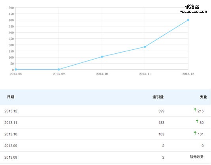Select the 2013.09 table row date
Viewport: 211px width, 165px height.
[x=11, y=146]
